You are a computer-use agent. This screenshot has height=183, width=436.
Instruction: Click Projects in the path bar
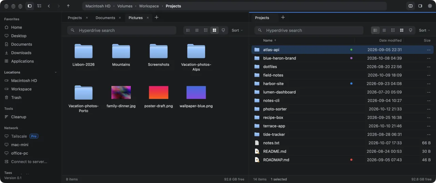[x=173, y=6]
